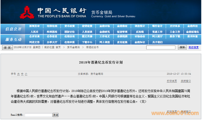This screenshot has height=120, width=202.
Task: Click the 首页 home button
Action: coord(7,48)
